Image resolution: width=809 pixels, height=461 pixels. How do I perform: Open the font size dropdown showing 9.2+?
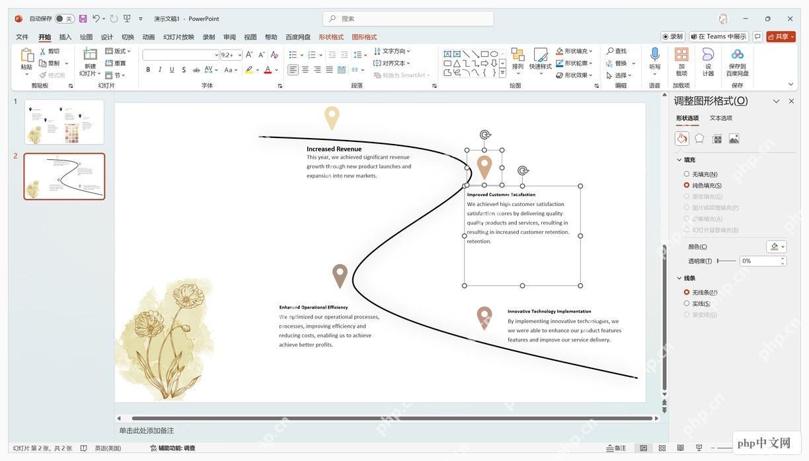tap(231, 55)
